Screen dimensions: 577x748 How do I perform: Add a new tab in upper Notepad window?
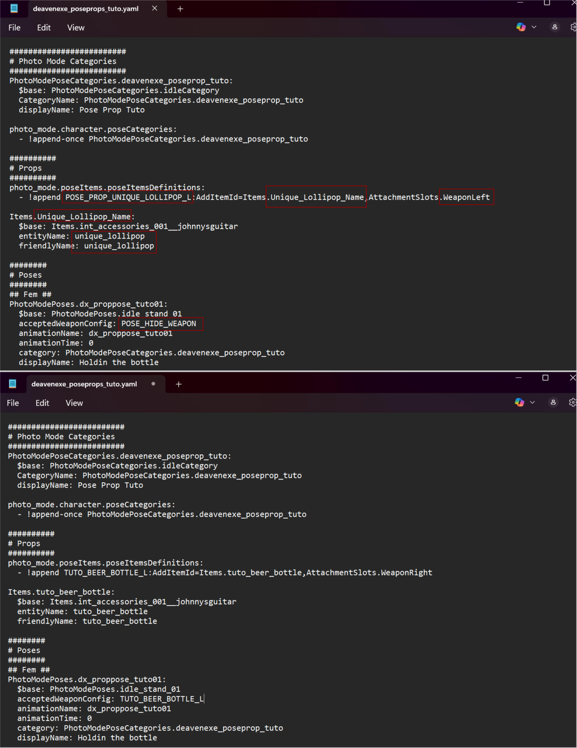pos(180,9)
